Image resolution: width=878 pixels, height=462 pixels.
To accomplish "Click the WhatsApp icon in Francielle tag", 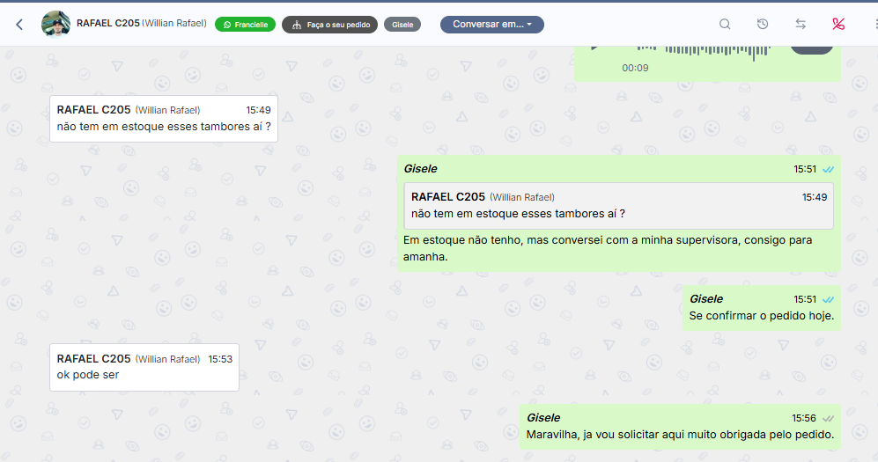I will pyautogui.click(x=227, y=25).
